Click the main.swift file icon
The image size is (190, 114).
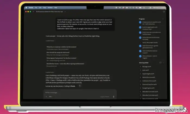click(140, 70)
